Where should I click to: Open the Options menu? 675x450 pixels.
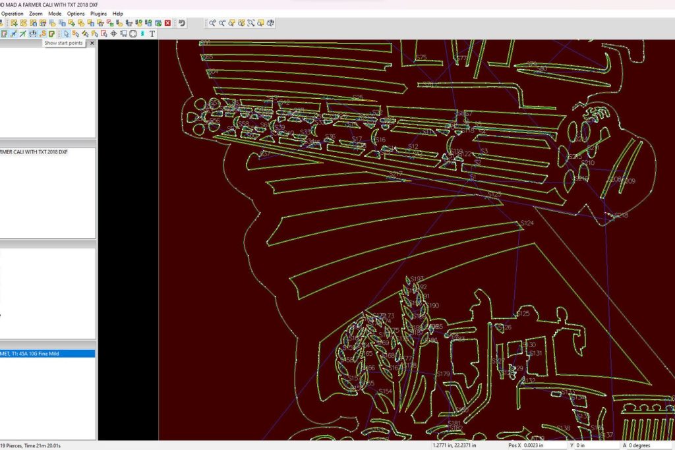(76, 13)
